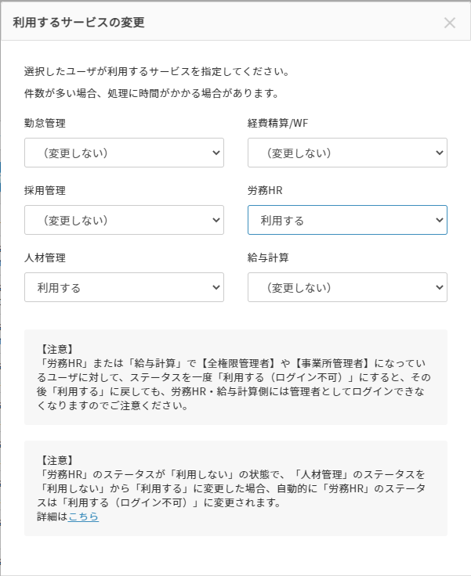Click the 採用管理 field label
This screenshot has width=471, height=576.
click(x=45, y=190)
